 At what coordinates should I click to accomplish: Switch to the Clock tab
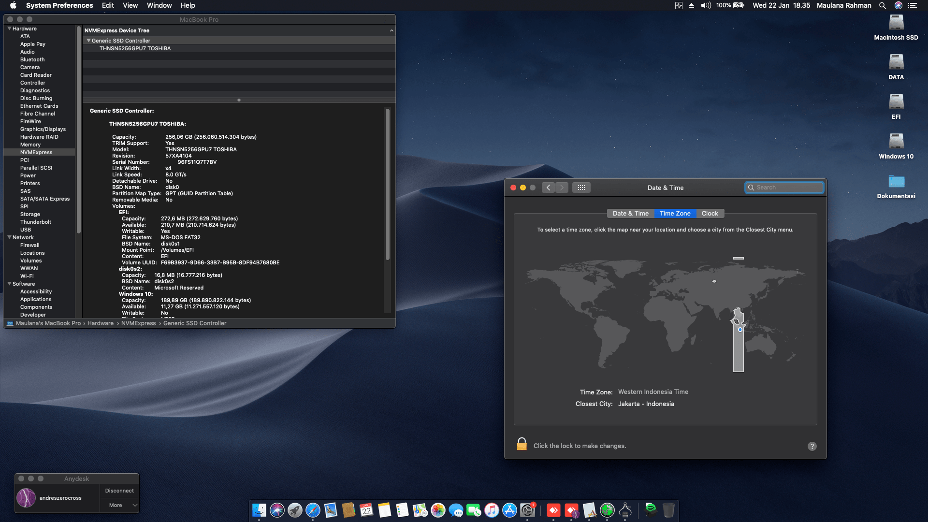point(710,213)
